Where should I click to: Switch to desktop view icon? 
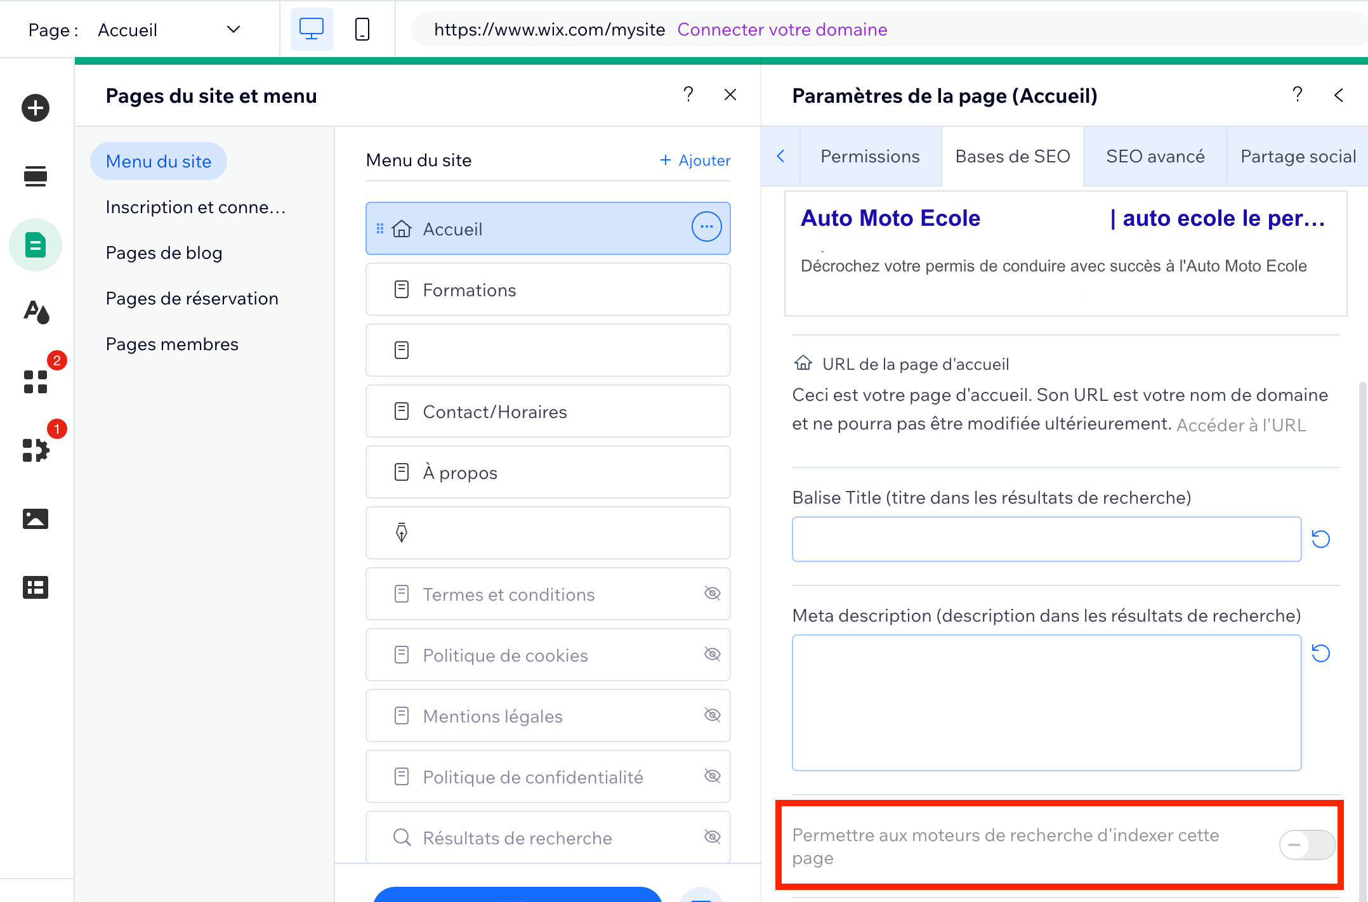(x=312, y=29)
